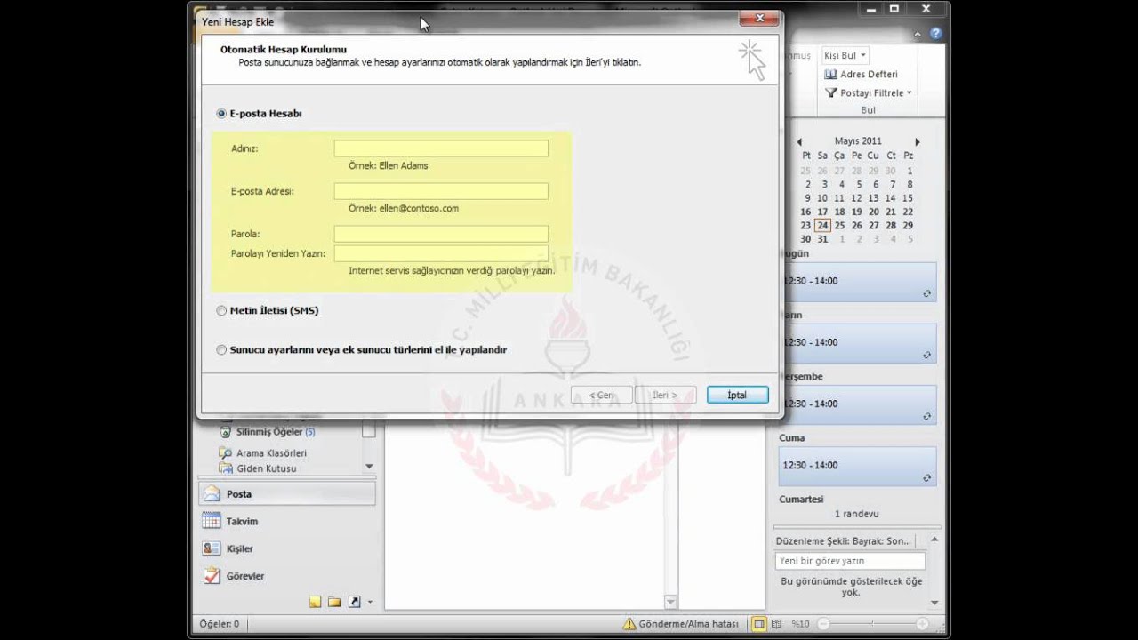Click the zoom out minus button
This screenshot has height=640, width=1138.
click(x=823, y=624)
